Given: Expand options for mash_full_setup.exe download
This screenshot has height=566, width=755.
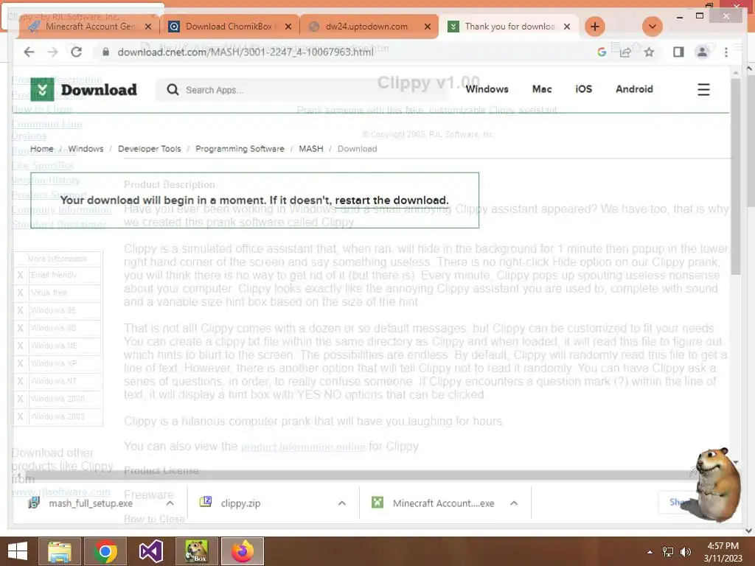Looking at the screenshot, I should click(170, 503).
